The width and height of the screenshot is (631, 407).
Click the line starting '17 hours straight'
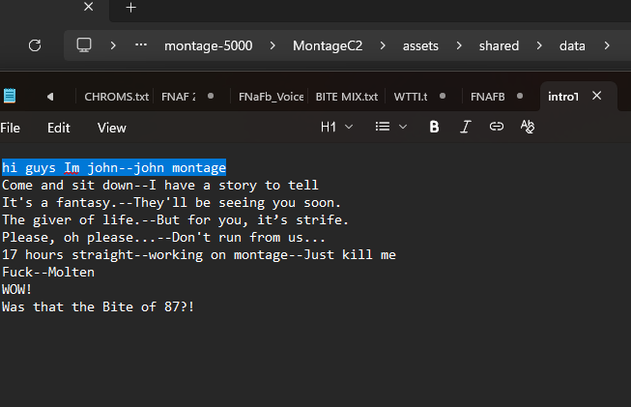click(199, 255)
